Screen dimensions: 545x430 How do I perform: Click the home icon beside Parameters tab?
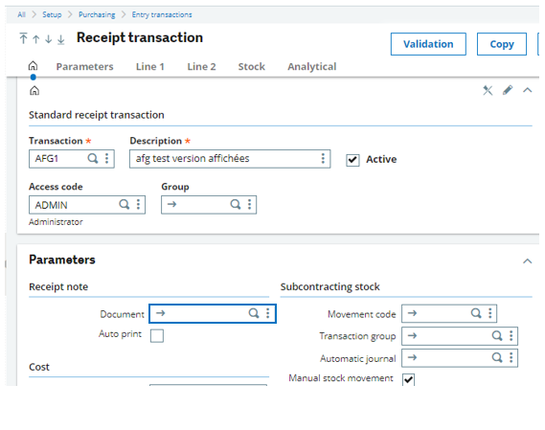tap(33, 66)
